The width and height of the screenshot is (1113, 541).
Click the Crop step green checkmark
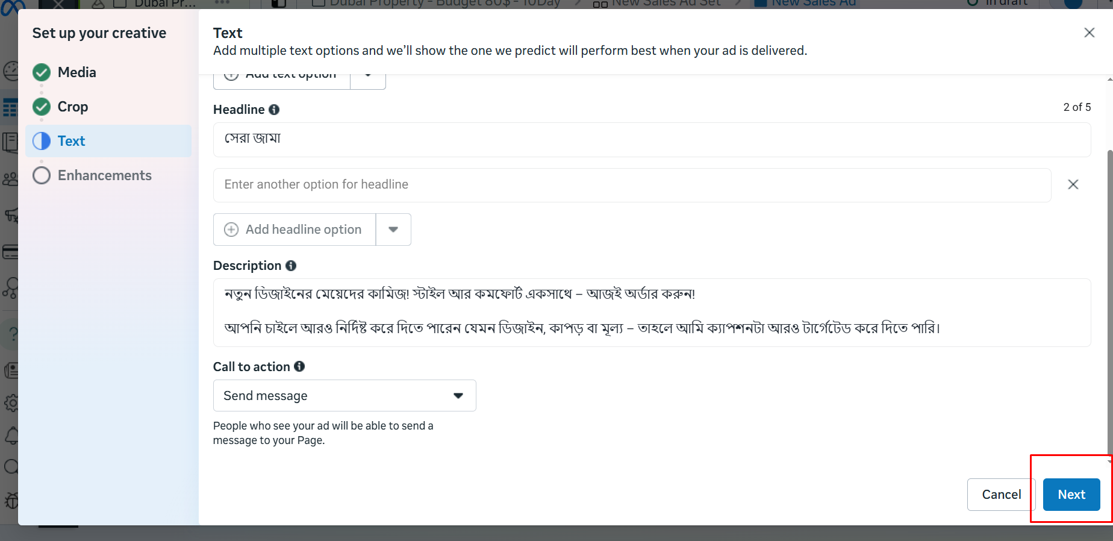pos(42,107)
